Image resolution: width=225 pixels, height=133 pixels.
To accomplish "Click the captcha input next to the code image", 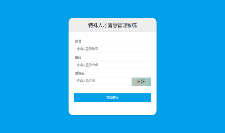I will point(103,81).
